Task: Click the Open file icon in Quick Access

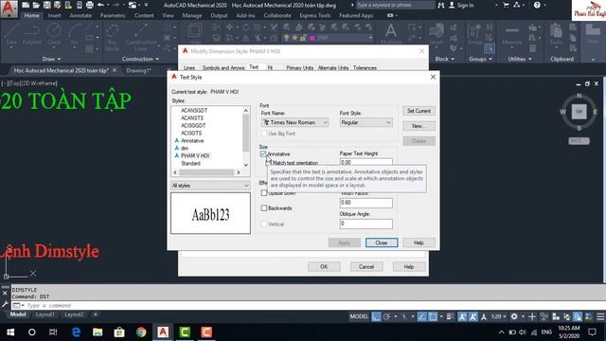Action: tap(36, 5)
